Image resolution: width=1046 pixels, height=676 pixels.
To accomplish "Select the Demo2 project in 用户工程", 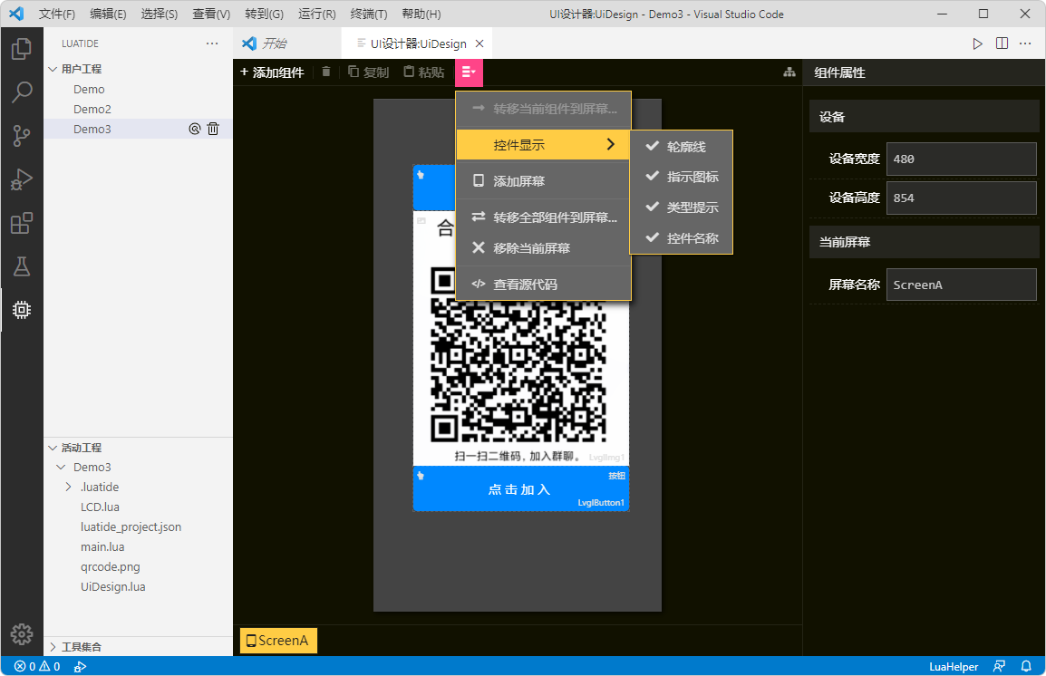I will (138, 110).
